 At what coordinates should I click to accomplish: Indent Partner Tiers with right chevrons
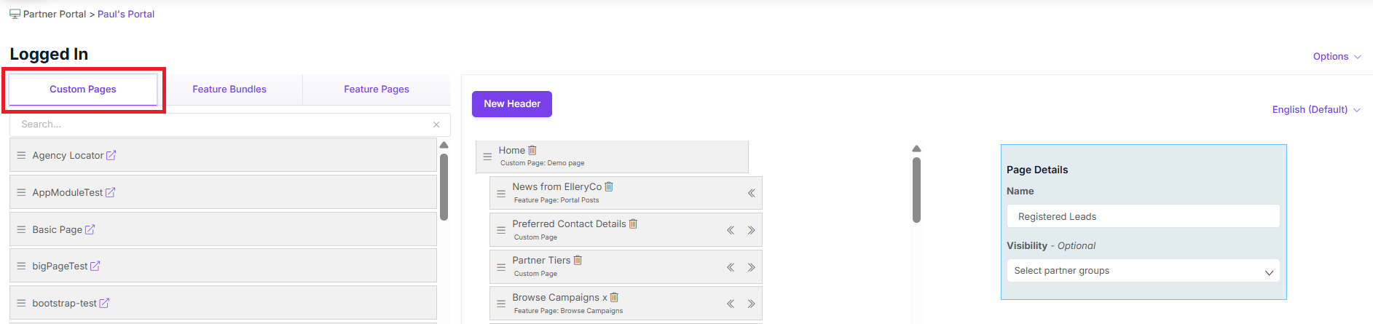[x=751, y=267]
